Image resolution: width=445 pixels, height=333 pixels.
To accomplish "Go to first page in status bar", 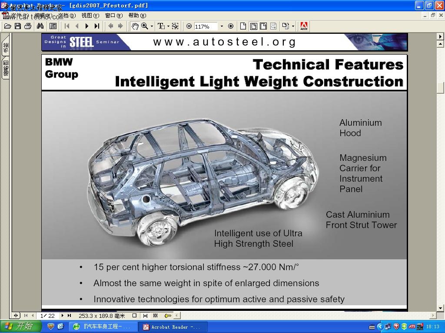I will pos(26,316).
